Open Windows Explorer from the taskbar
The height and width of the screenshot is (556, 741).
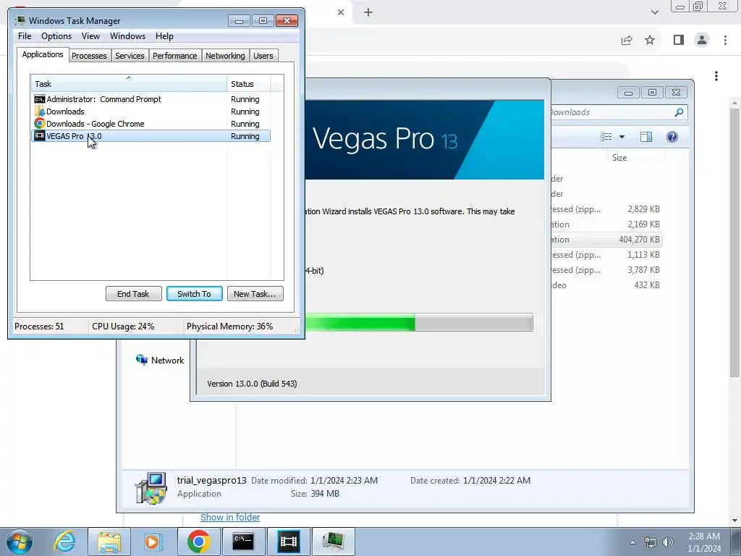pyautogui.click(x=109, y=542)
